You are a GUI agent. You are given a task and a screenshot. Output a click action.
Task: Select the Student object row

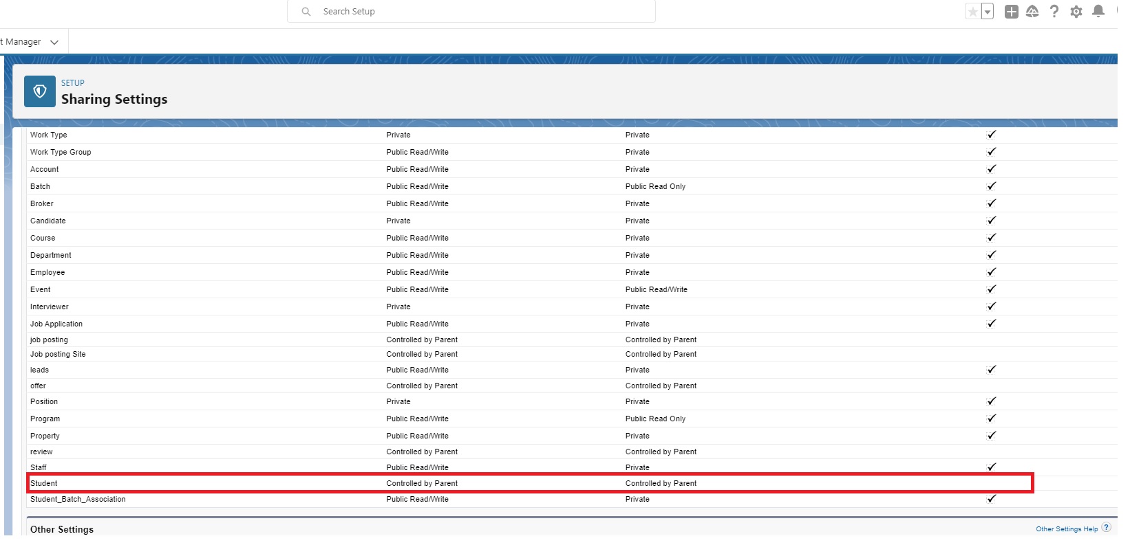tap(44, 483)
